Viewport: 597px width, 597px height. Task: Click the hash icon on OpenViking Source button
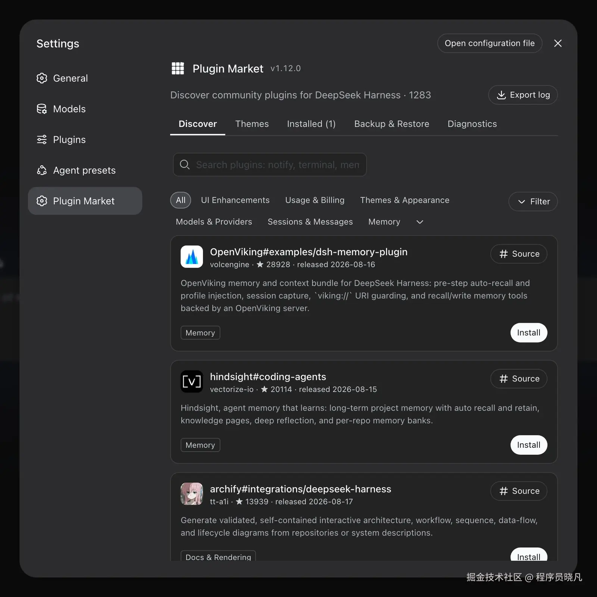(504, 254)
